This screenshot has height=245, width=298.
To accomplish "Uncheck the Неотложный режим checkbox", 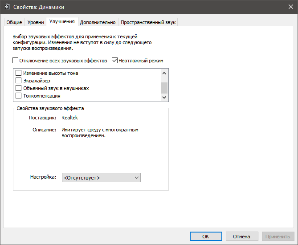I will tap(114, 61).
